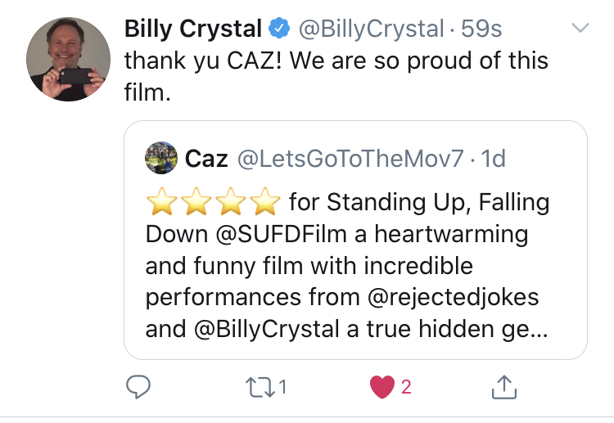
Task: Click Caz's small avatar image
Action: coord(160,158)
